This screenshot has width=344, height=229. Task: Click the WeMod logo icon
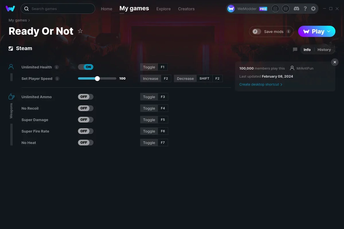(10, 9)
